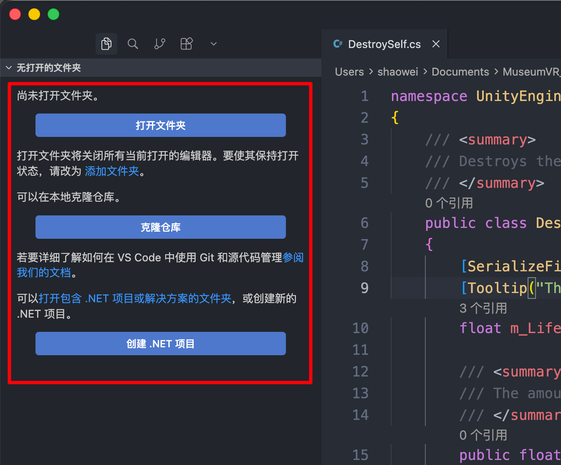Open the Source Control view icon
The width and height of the screenshot is (561, 465).
click(x=159, y=43)
